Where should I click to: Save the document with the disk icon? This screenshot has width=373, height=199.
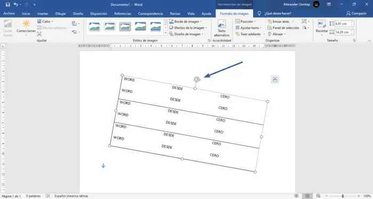click(x=7, y=4)
